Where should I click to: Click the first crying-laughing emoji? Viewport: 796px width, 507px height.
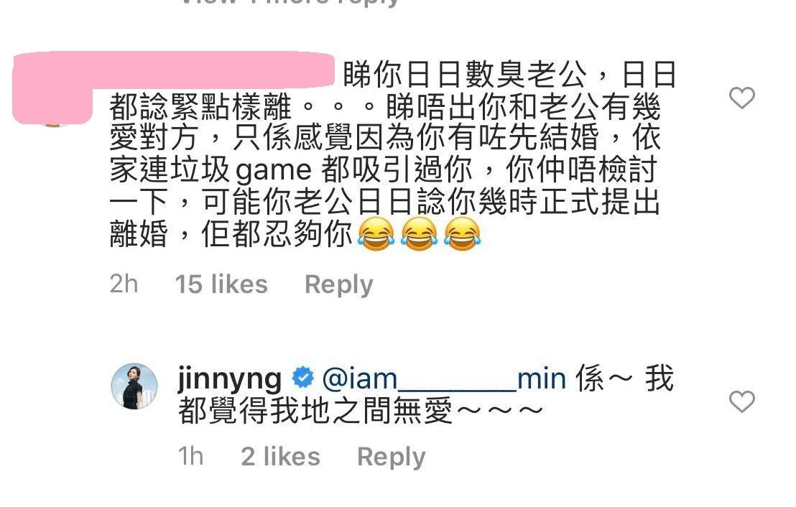coord(376,234)
